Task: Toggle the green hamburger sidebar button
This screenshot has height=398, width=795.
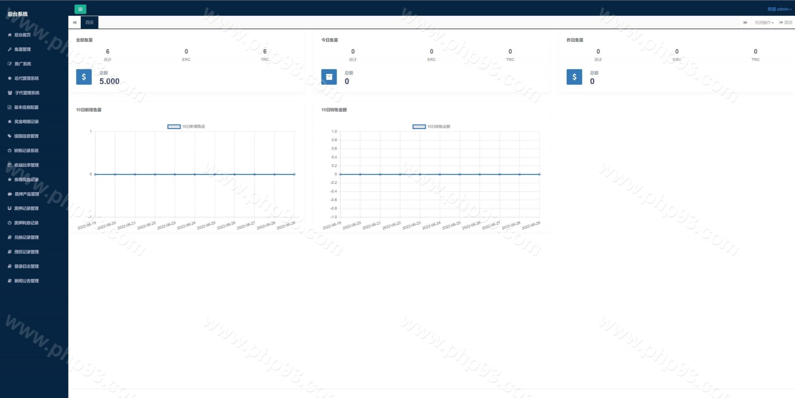Action: click(x=80, y=9)
